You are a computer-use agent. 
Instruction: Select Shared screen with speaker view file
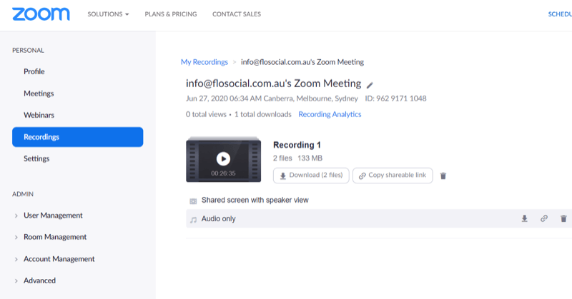click(x=255, y=200)
